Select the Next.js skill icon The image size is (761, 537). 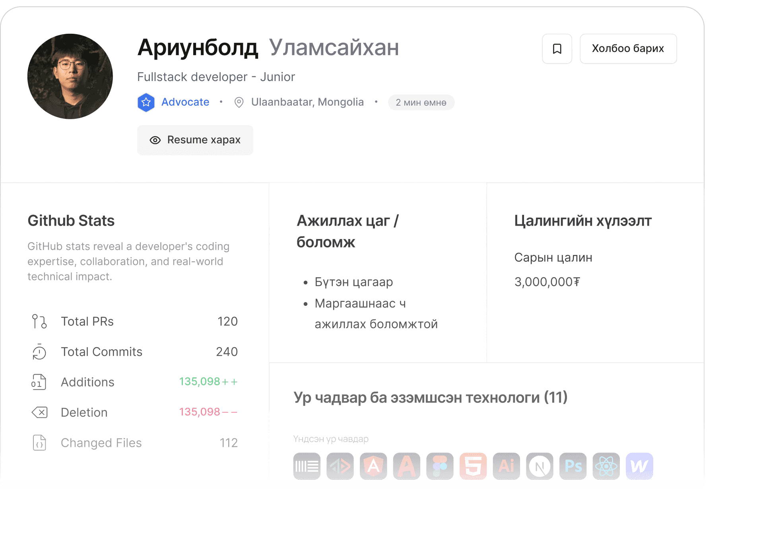click(540, 466)
